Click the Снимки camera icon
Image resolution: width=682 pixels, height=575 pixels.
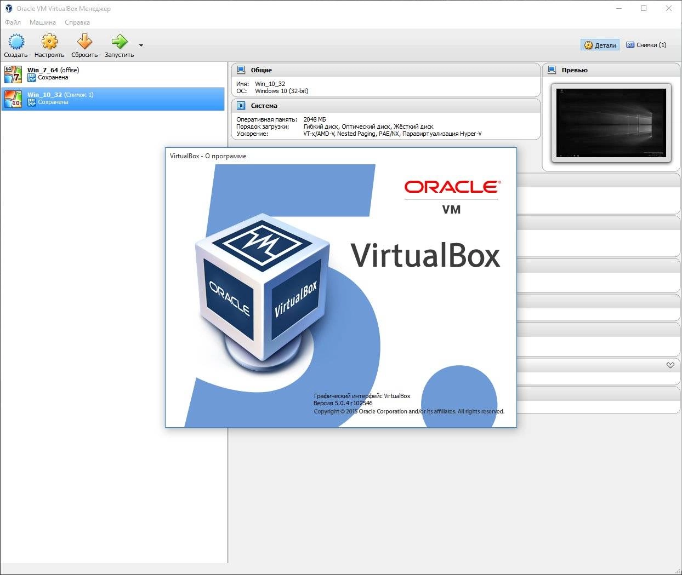pos(630,45)
